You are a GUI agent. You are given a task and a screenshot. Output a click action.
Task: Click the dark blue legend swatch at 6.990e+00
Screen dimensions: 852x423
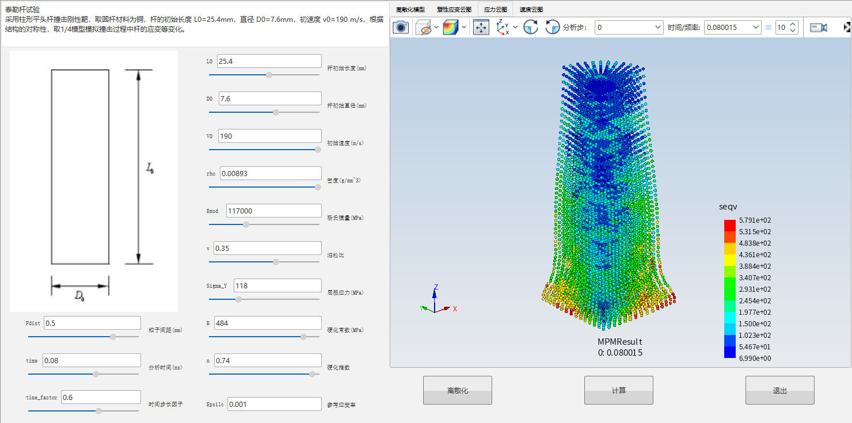point(729,352)
